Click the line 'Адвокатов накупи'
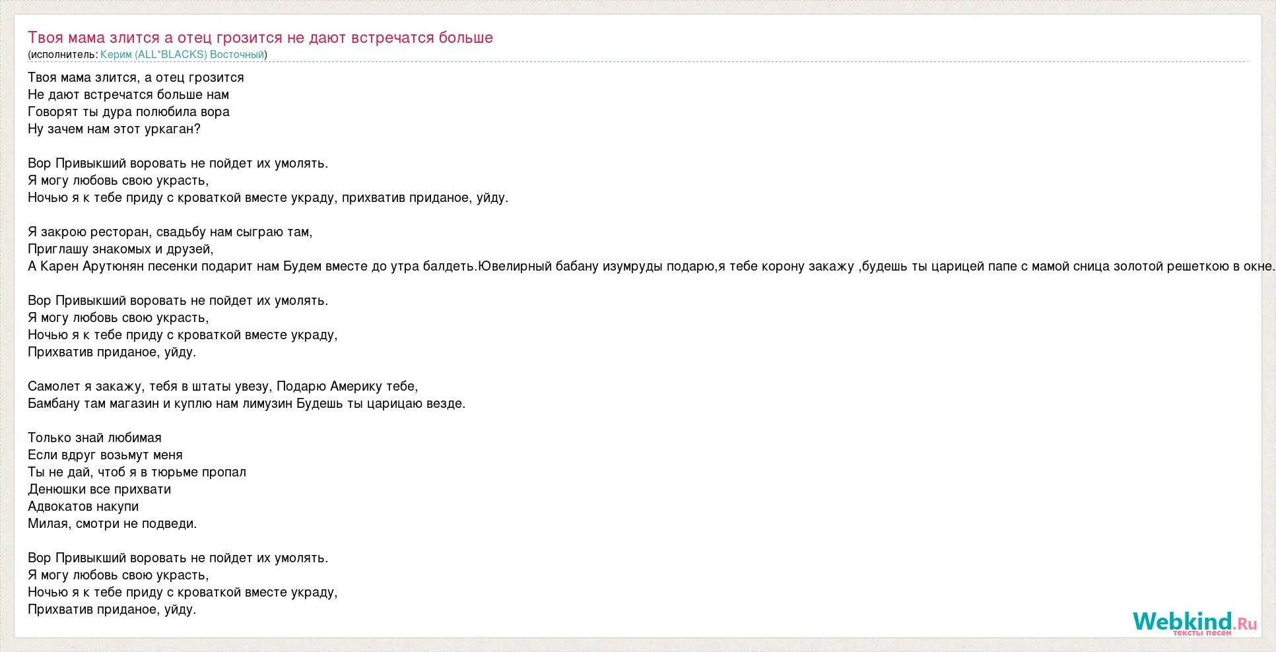This screenshot has width=1276, height=652. tap(83, 507)
